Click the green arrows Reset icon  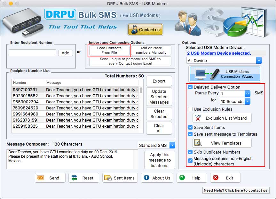click(74, 178)
